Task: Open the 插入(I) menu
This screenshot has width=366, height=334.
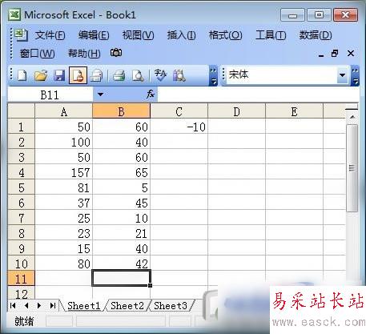Action: tap(181, 35)
